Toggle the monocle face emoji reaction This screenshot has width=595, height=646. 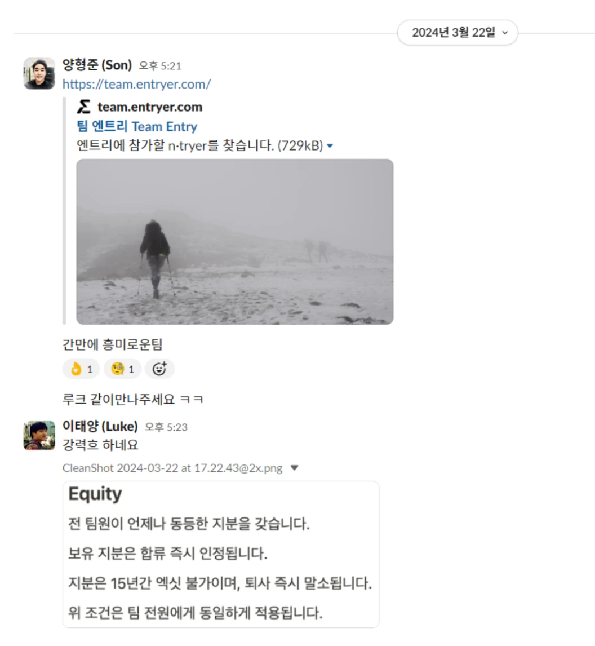coord(122,369)
